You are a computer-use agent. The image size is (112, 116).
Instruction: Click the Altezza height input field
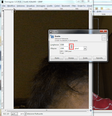tap(64, 48)
